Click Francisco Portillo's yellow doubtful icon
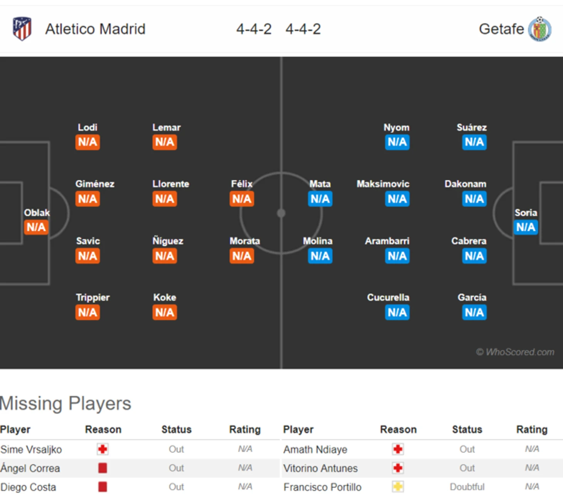 (398, 487)
